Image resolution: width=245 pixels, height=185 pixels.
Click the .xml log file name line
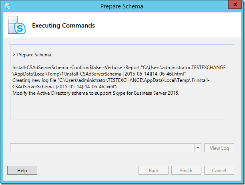65,87
